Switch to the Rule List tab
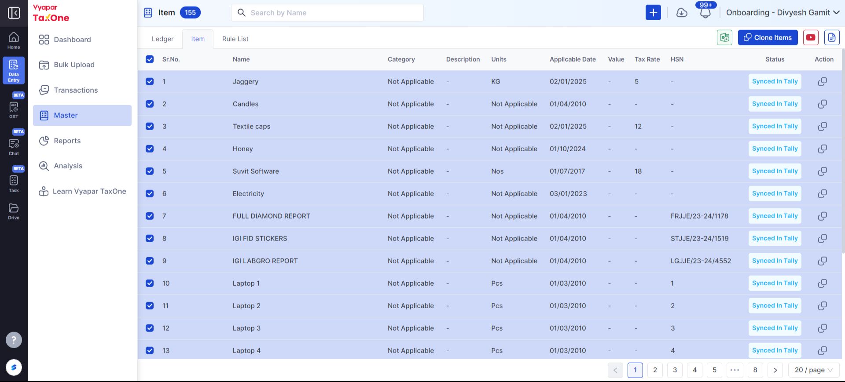Viewport: 845px width, 382px height. click(235, 39)
